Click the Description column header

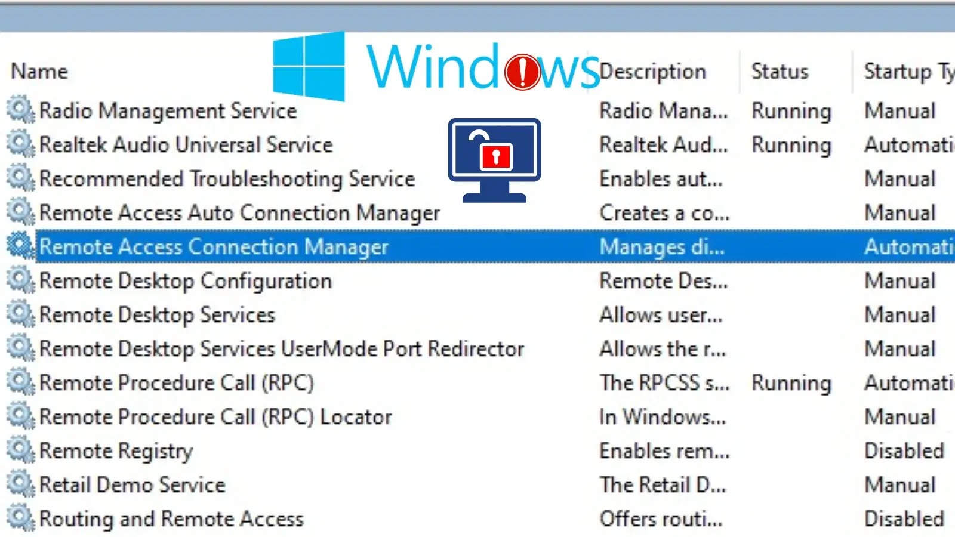pyautogui.click(x=653, y=70)
